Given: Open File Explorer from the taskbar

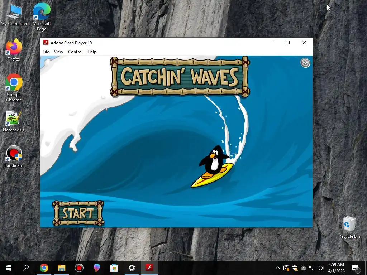Looking at the screenshot, I should pos(62,268).
